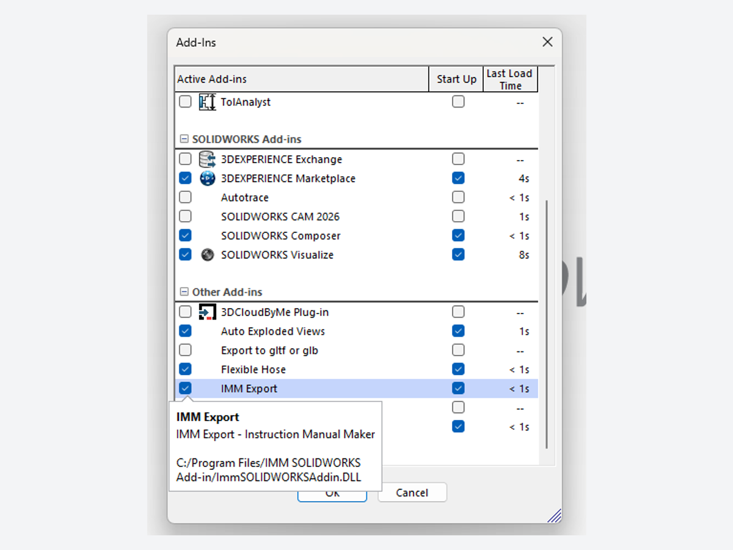Click the Last Load Time column header
This screenshot has height=550, width=733.
pyautogui.click(x=510, y=79)
